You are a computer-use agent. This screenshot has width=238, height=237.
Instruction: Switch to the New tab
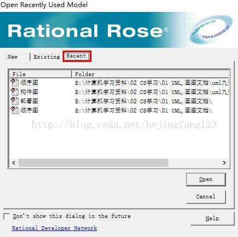click(17, 57)
